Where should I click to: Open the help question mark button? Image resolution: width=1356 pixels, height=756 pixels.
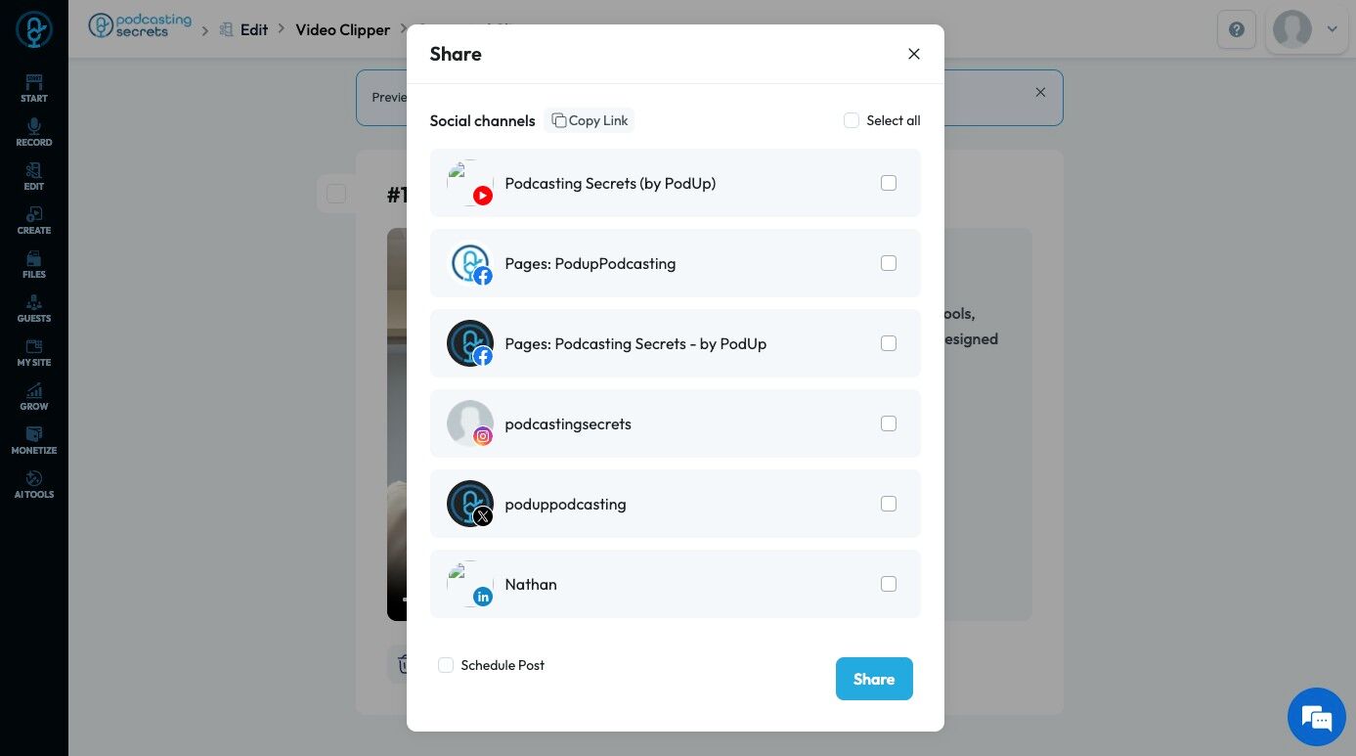click(1237, 29)
